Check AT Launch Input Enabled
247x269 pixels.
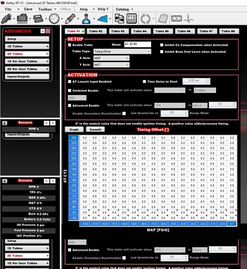70,82
